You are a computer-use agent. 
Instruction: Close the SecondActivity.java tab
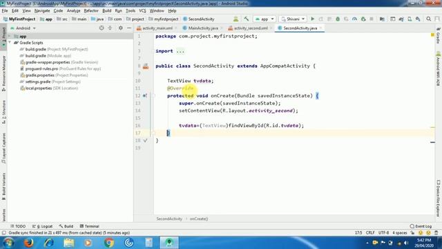(x=320, y=28)
